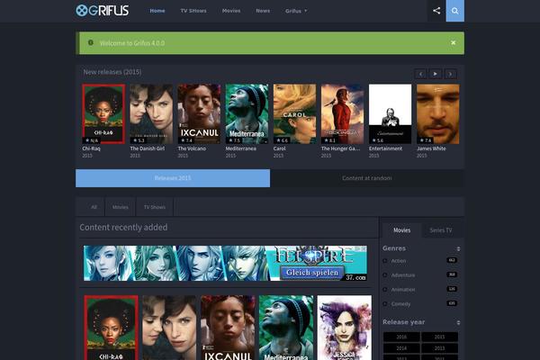The width and height of the screenshot is (540, 360).
Task: Select the Releases 2015 tab
Action: click(x=173, y=178)
